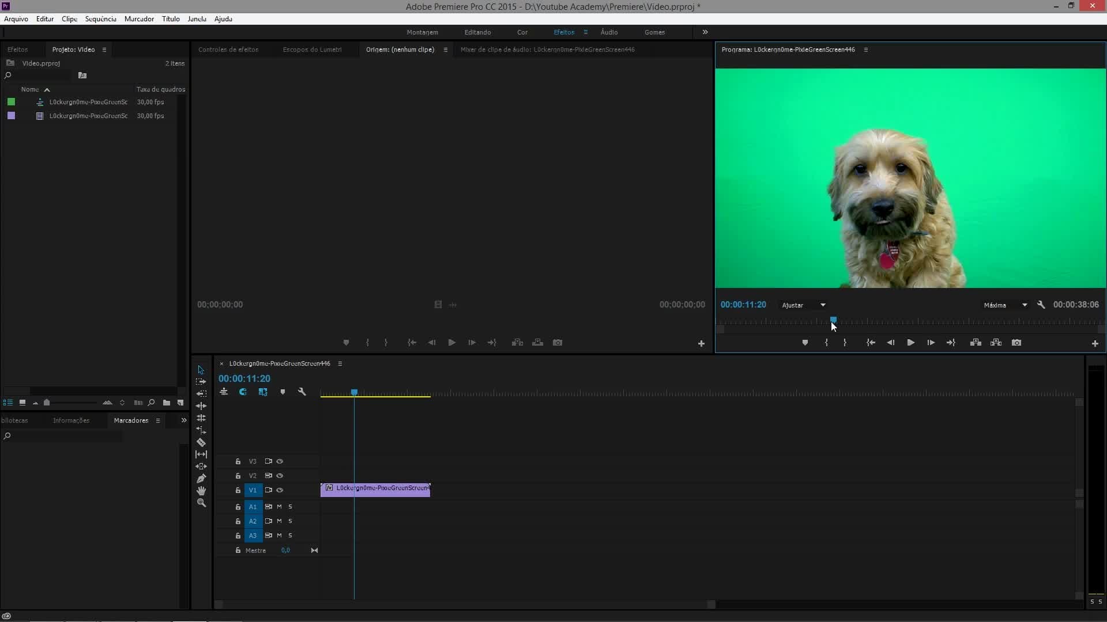Click Extract button in Program monitor
1107x622 pixels.
click(996, 343)
